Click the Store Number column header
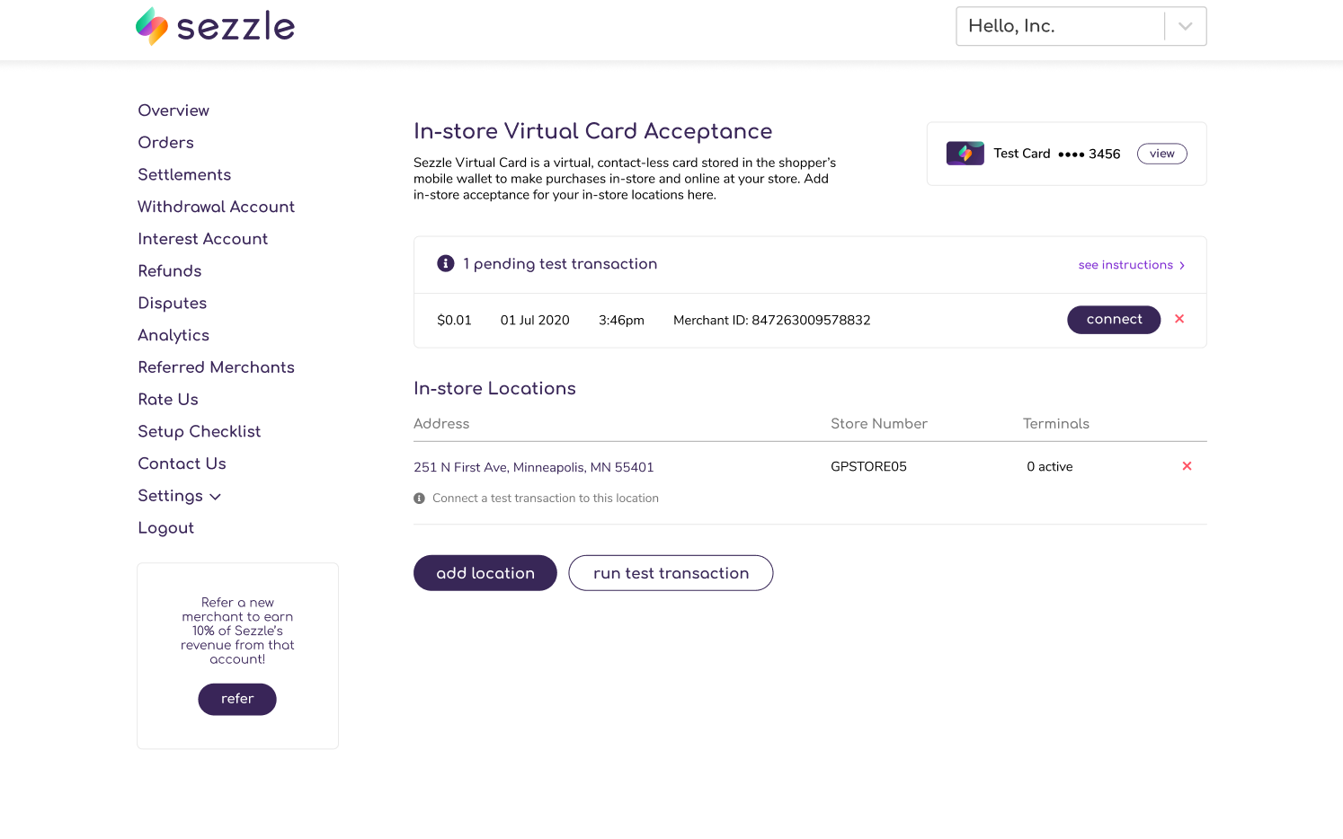This screenshot has width=1343, height=839. click(x=878, y=424)
